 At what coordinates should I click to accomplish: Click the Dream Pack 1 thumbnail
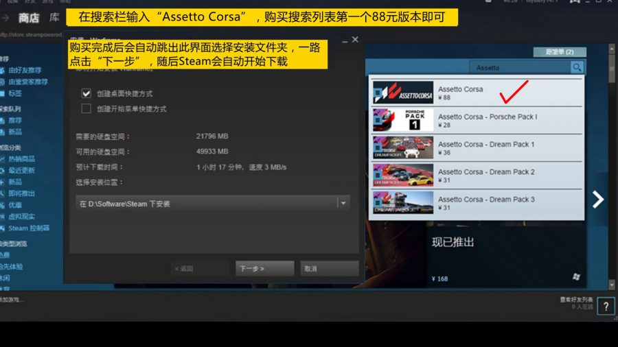tap(403, 147)
